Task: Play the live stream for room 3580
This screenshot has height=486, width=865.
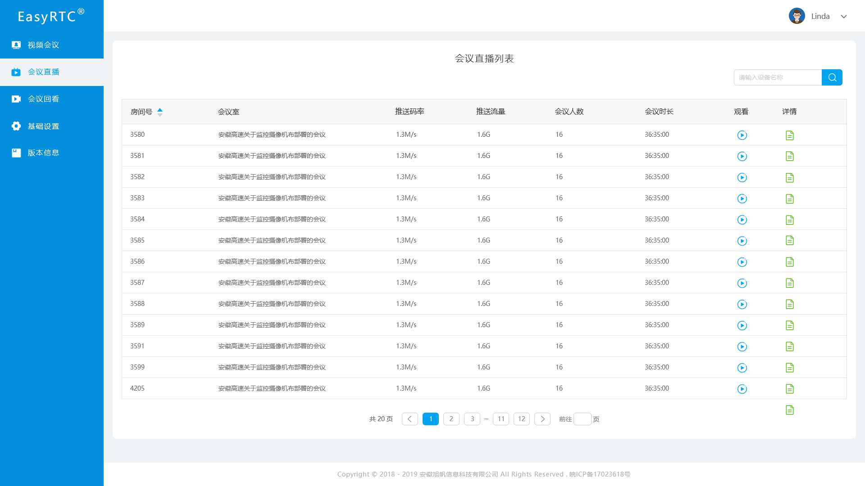Action: point(742,135)
